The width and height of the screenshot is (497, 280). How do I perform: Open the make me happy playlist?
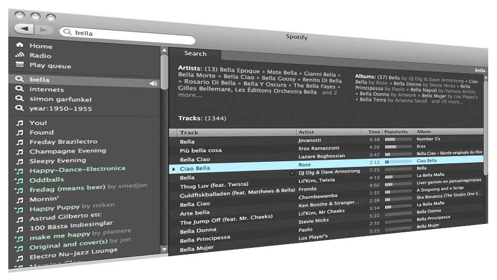coord(60,236)
